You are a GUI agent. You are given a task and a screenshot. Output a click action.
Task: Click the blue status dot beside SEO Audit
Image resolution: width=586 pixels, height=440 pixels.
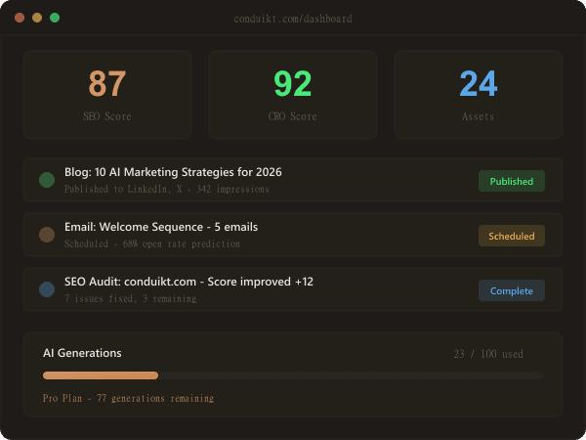click(47, 289)
